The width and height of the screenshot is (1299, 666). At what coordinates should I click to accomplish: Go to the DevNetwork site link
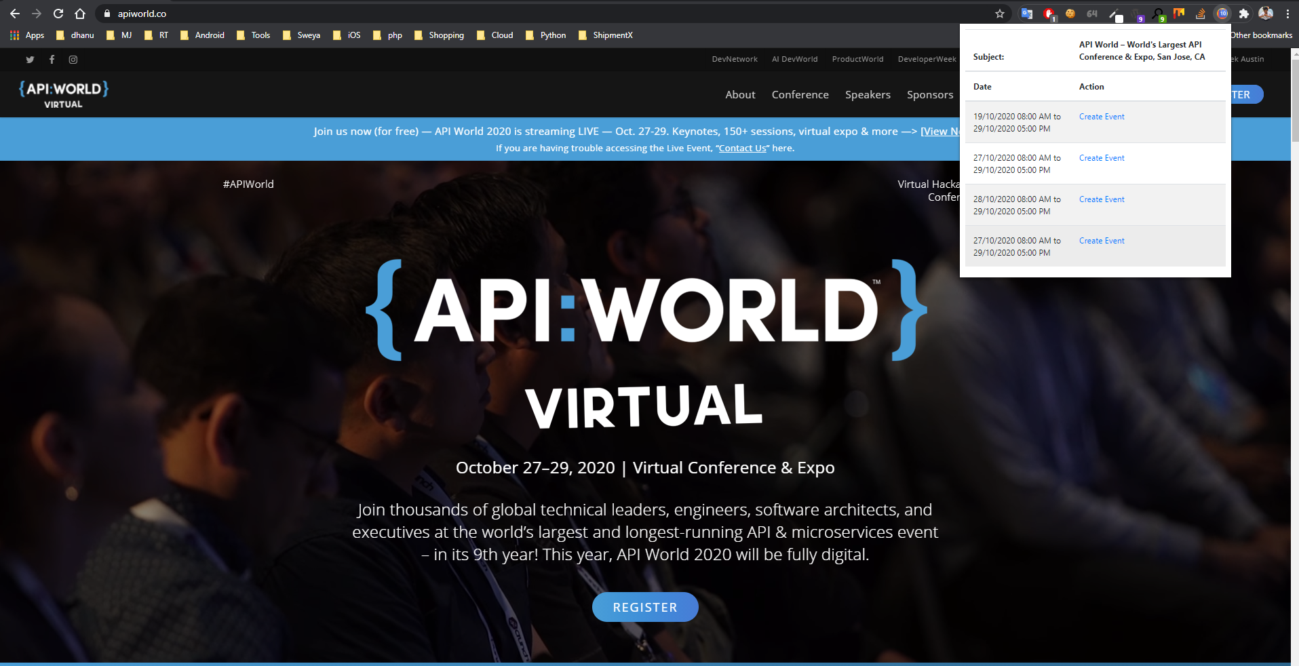[x=735, y=59]
